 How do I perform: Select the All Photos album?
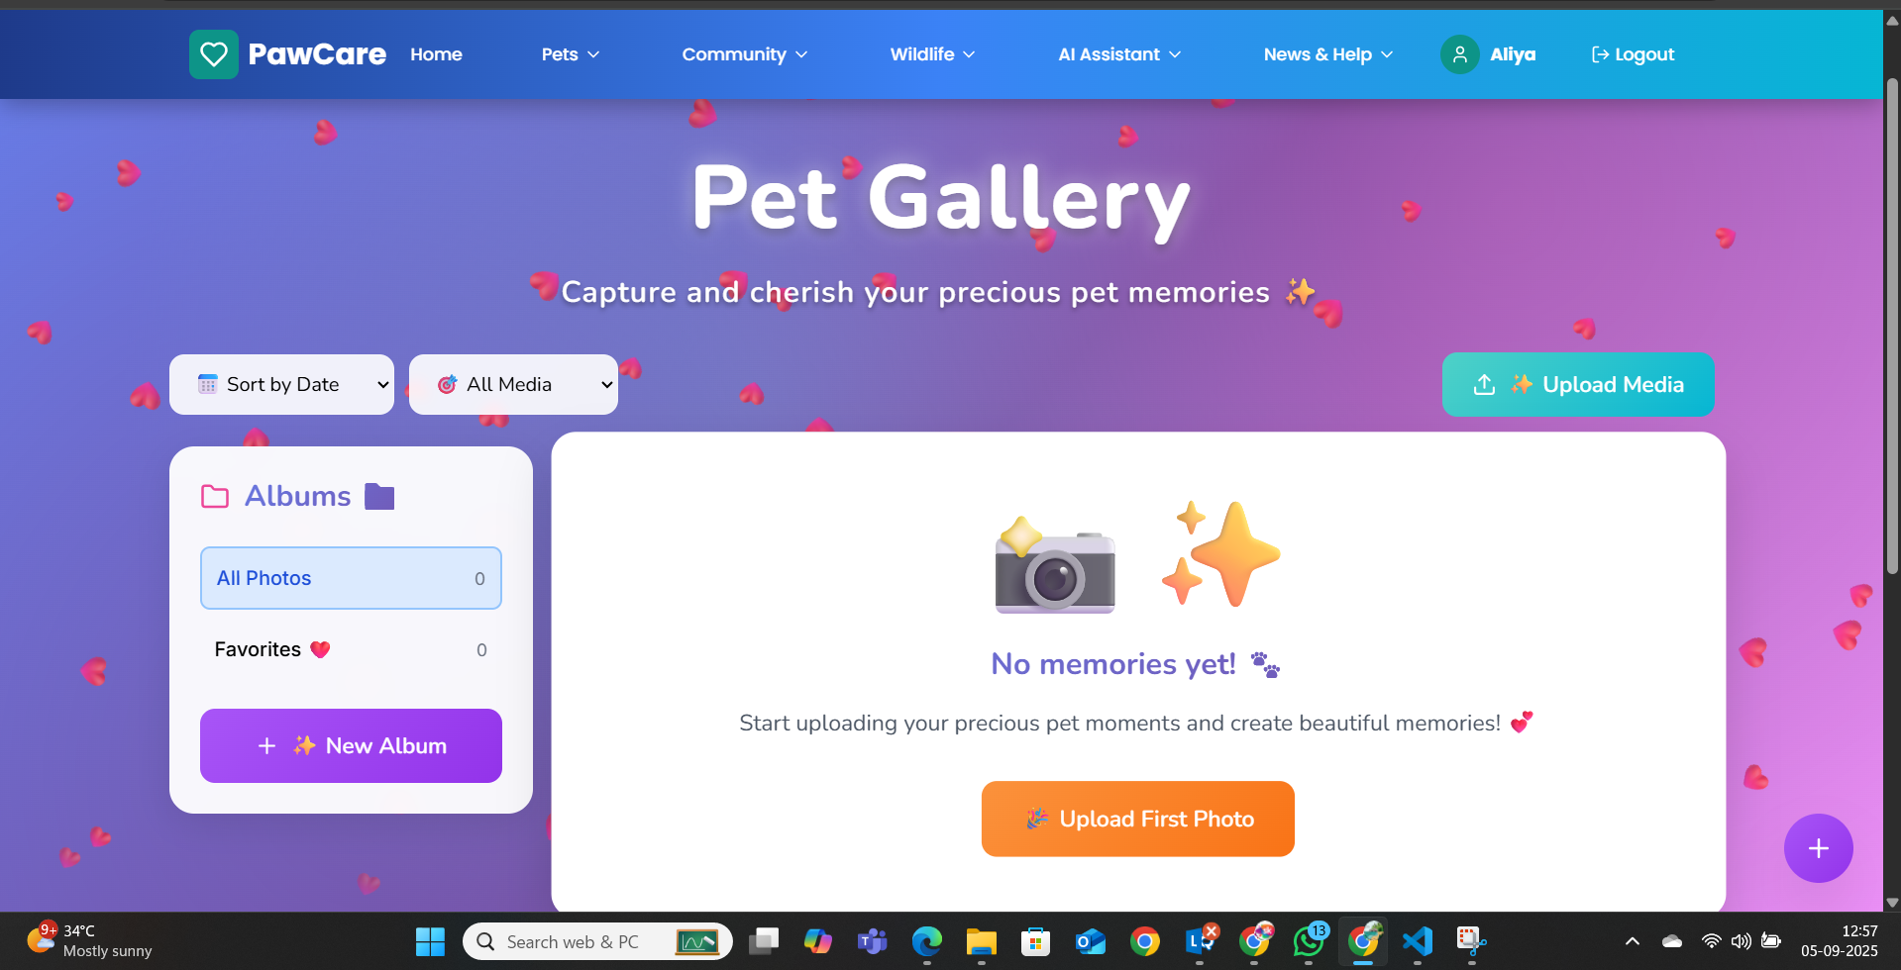[x=351, y=578]
